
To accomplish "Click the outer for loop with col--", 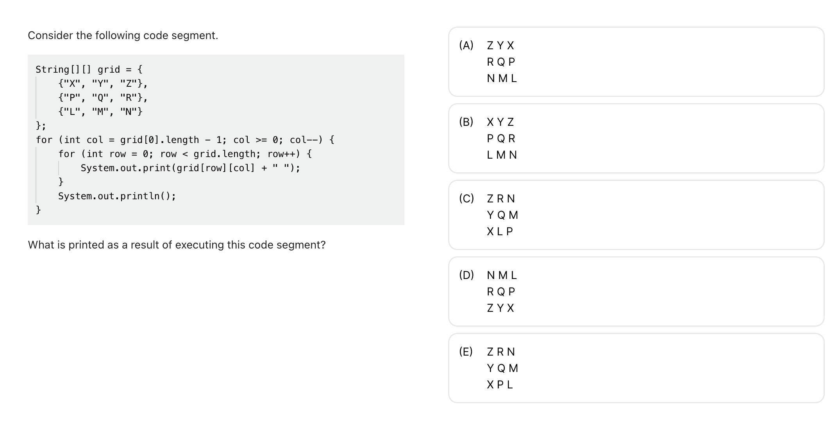I will (x=185, y=140).
